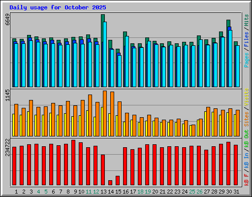This screenshot has height=197, width=252.
Task: Click the yellow visits bar for day 27
Action: point(205,124)
